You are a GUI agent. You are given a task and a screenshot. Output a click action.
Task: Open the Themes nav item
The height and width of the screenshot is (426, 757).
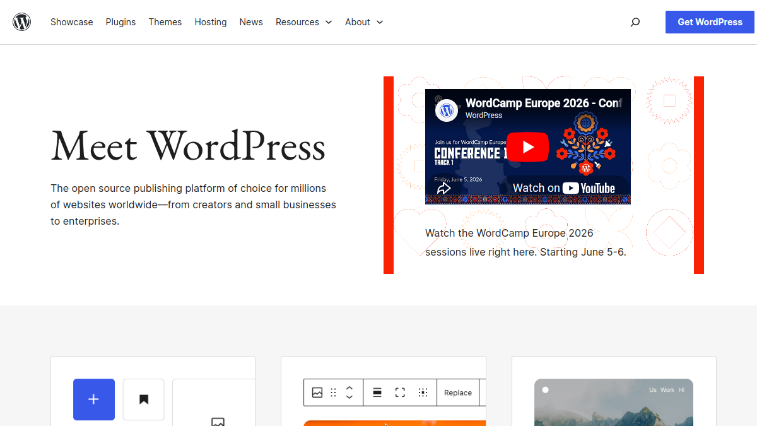pos(165,22)
